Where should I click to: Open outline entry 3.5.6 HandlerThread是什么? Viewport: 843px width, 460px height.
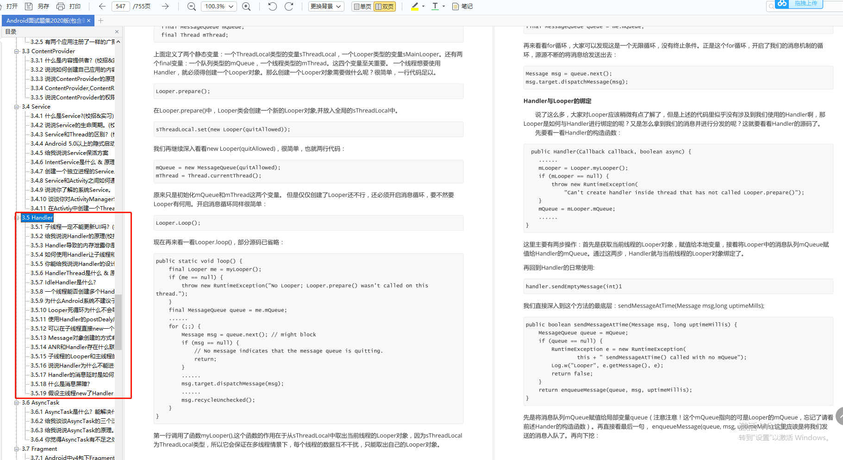[73, 273]
